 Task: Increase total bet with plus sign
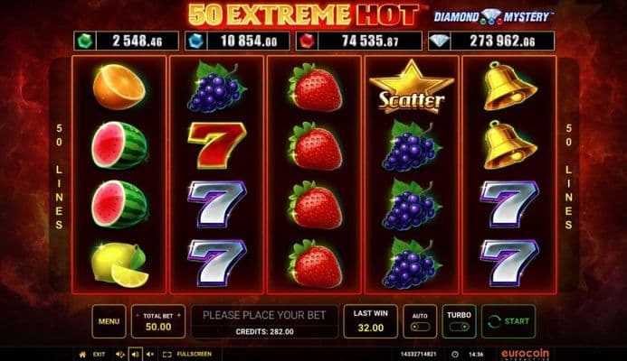179,316
